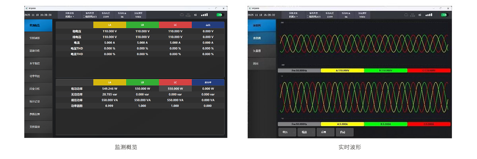Click the device status icon in left window header
The image size is (477, 159).
pos(182,15)
